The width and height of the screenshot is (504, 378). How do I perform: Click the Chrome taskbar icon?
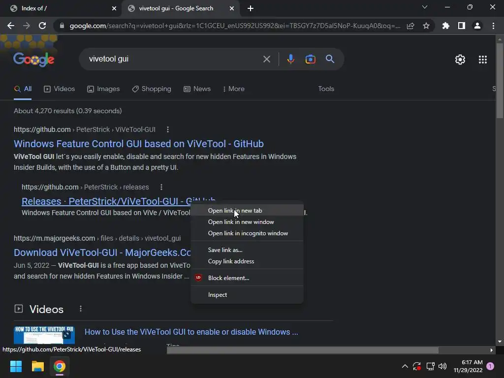pos(60,366)
